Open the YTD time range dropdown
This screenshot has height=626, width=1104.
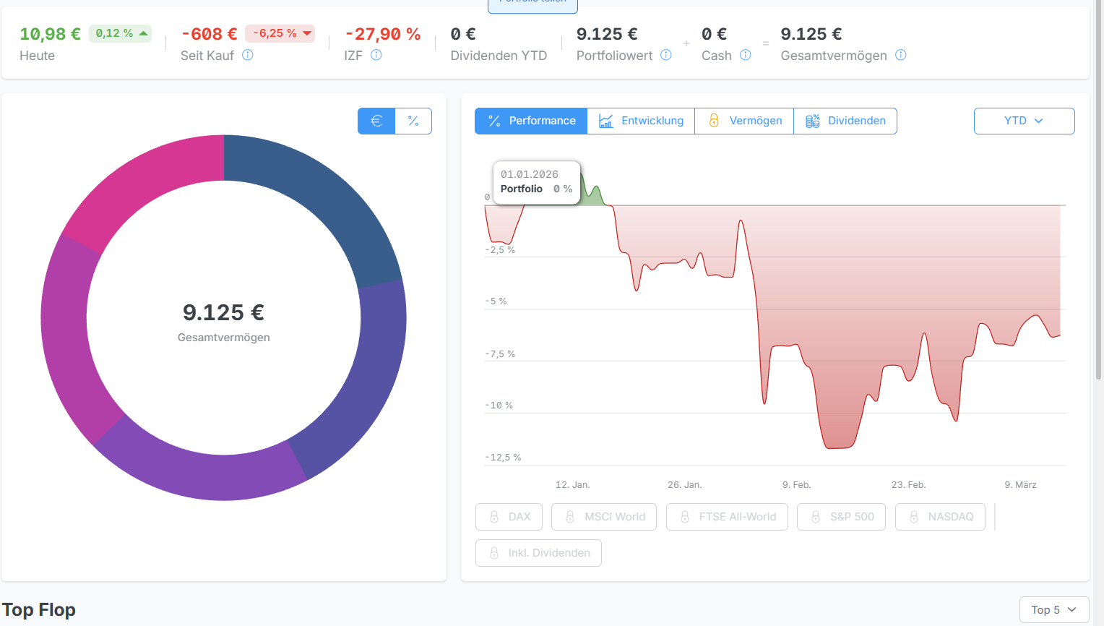(1024, 121)
